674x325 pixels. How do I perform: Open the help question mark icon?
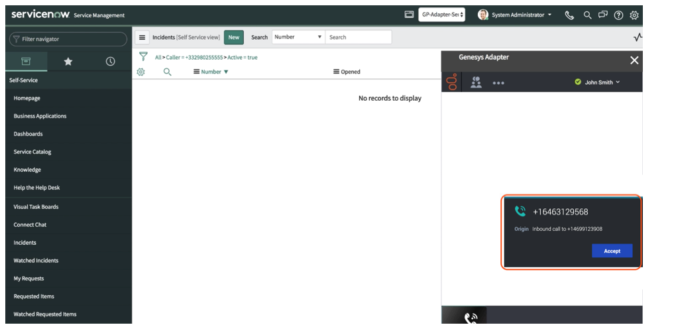pos(618,15)
